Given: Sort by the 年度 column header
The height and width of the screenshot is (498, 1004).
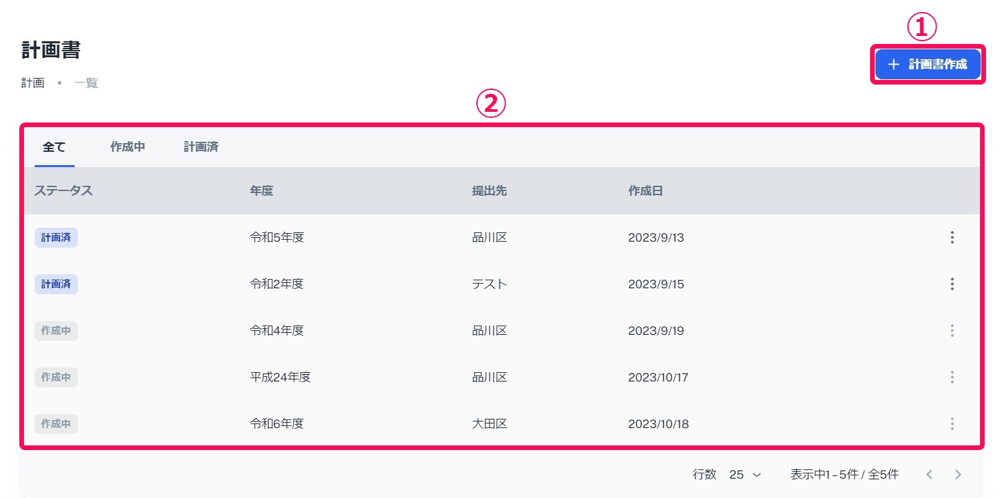Looking at the screenshot, I should 261,191.
